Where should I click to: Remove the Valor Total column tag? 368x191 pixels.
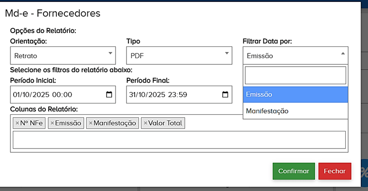(145, 123)
